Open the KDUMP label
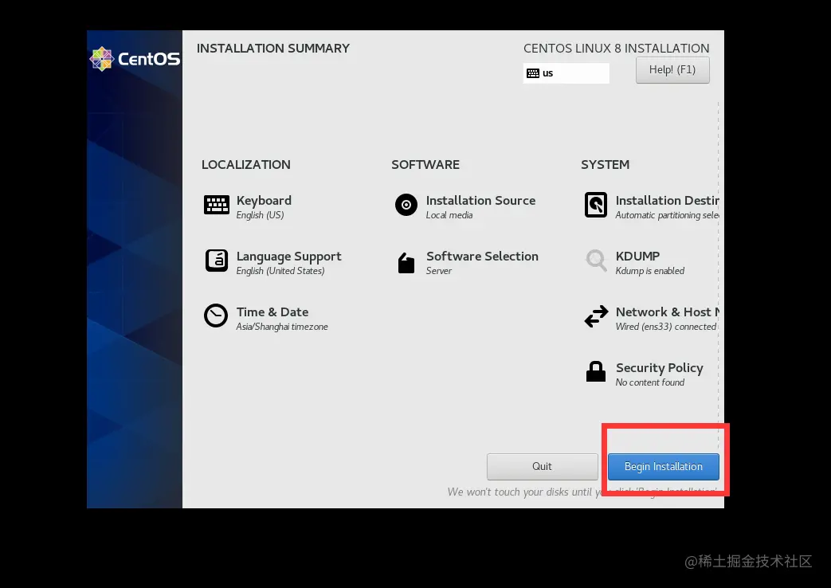The image size is (831, 588). click(x=637, y=256)
